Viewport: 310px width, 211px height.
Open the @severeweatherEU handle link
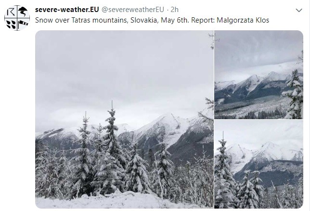pyautogui.click(x=133, y=10)
